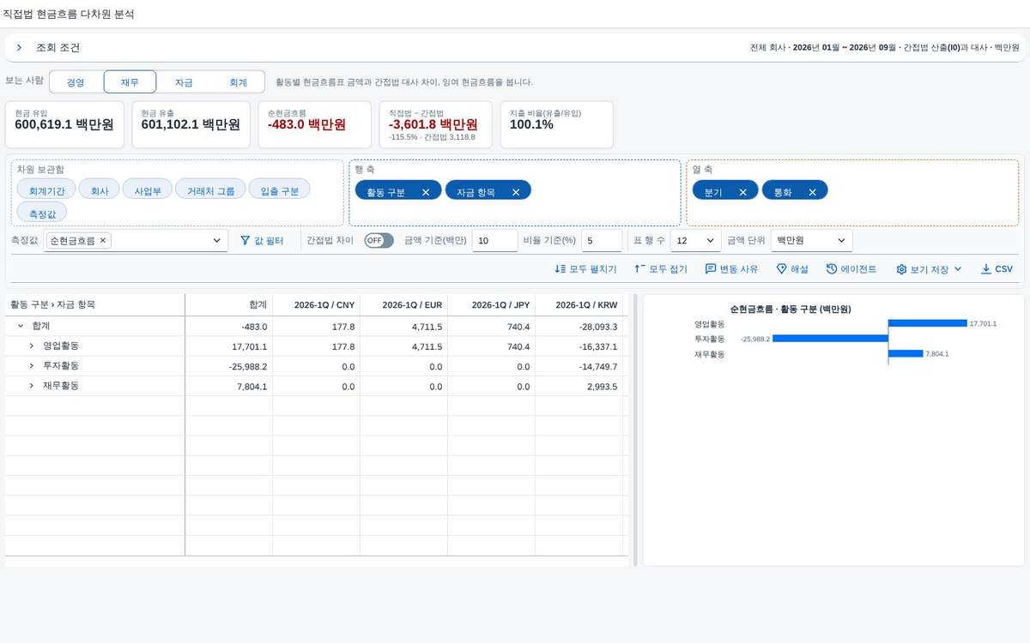
Task: Select the 측정값 dimension chip
Action: (x=42, y=213)
